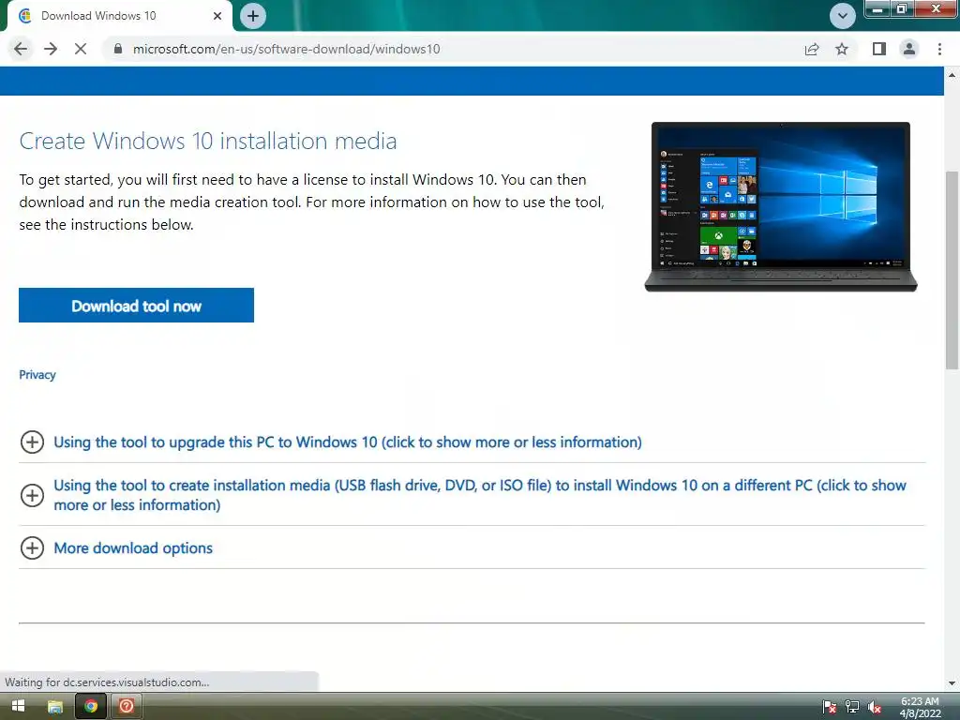Go back using the browser back arrow
The width and height of the screenshot is (960, 720).
pyautogui.click(x=21, y=49)
